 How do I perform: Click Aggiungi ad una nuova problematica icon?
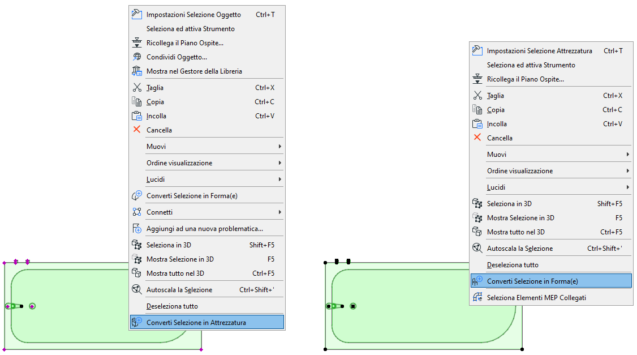[x=136, y=229]
